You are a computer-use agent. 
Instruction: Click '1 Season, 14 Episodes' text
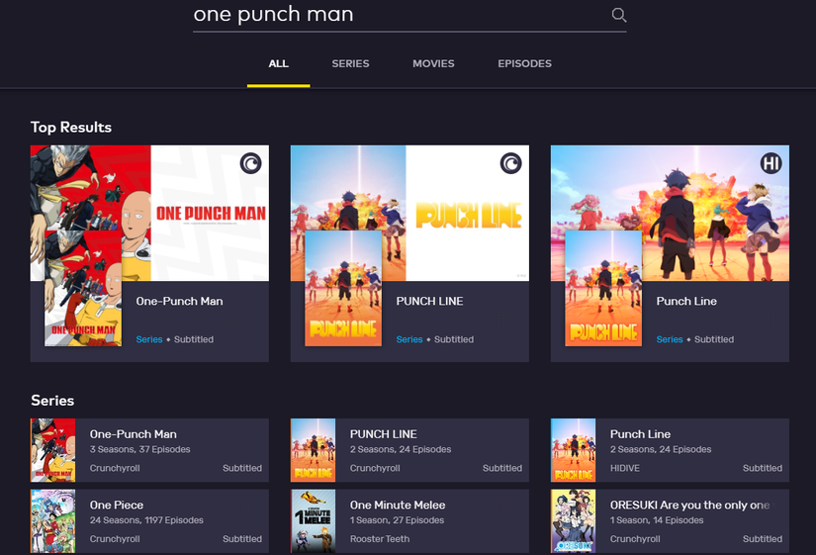coord(657,520)
